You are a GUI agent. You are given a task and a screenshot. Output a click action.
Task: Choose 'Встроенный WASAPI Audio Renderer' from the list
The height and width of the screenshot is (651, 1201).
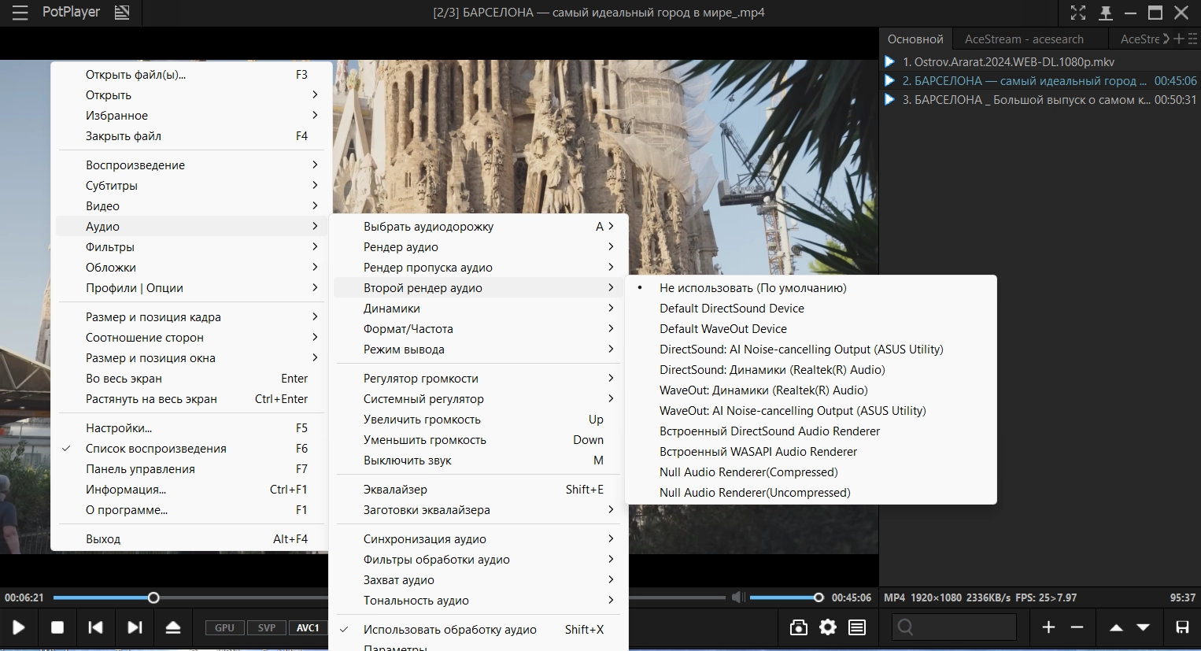click(758, 452)
